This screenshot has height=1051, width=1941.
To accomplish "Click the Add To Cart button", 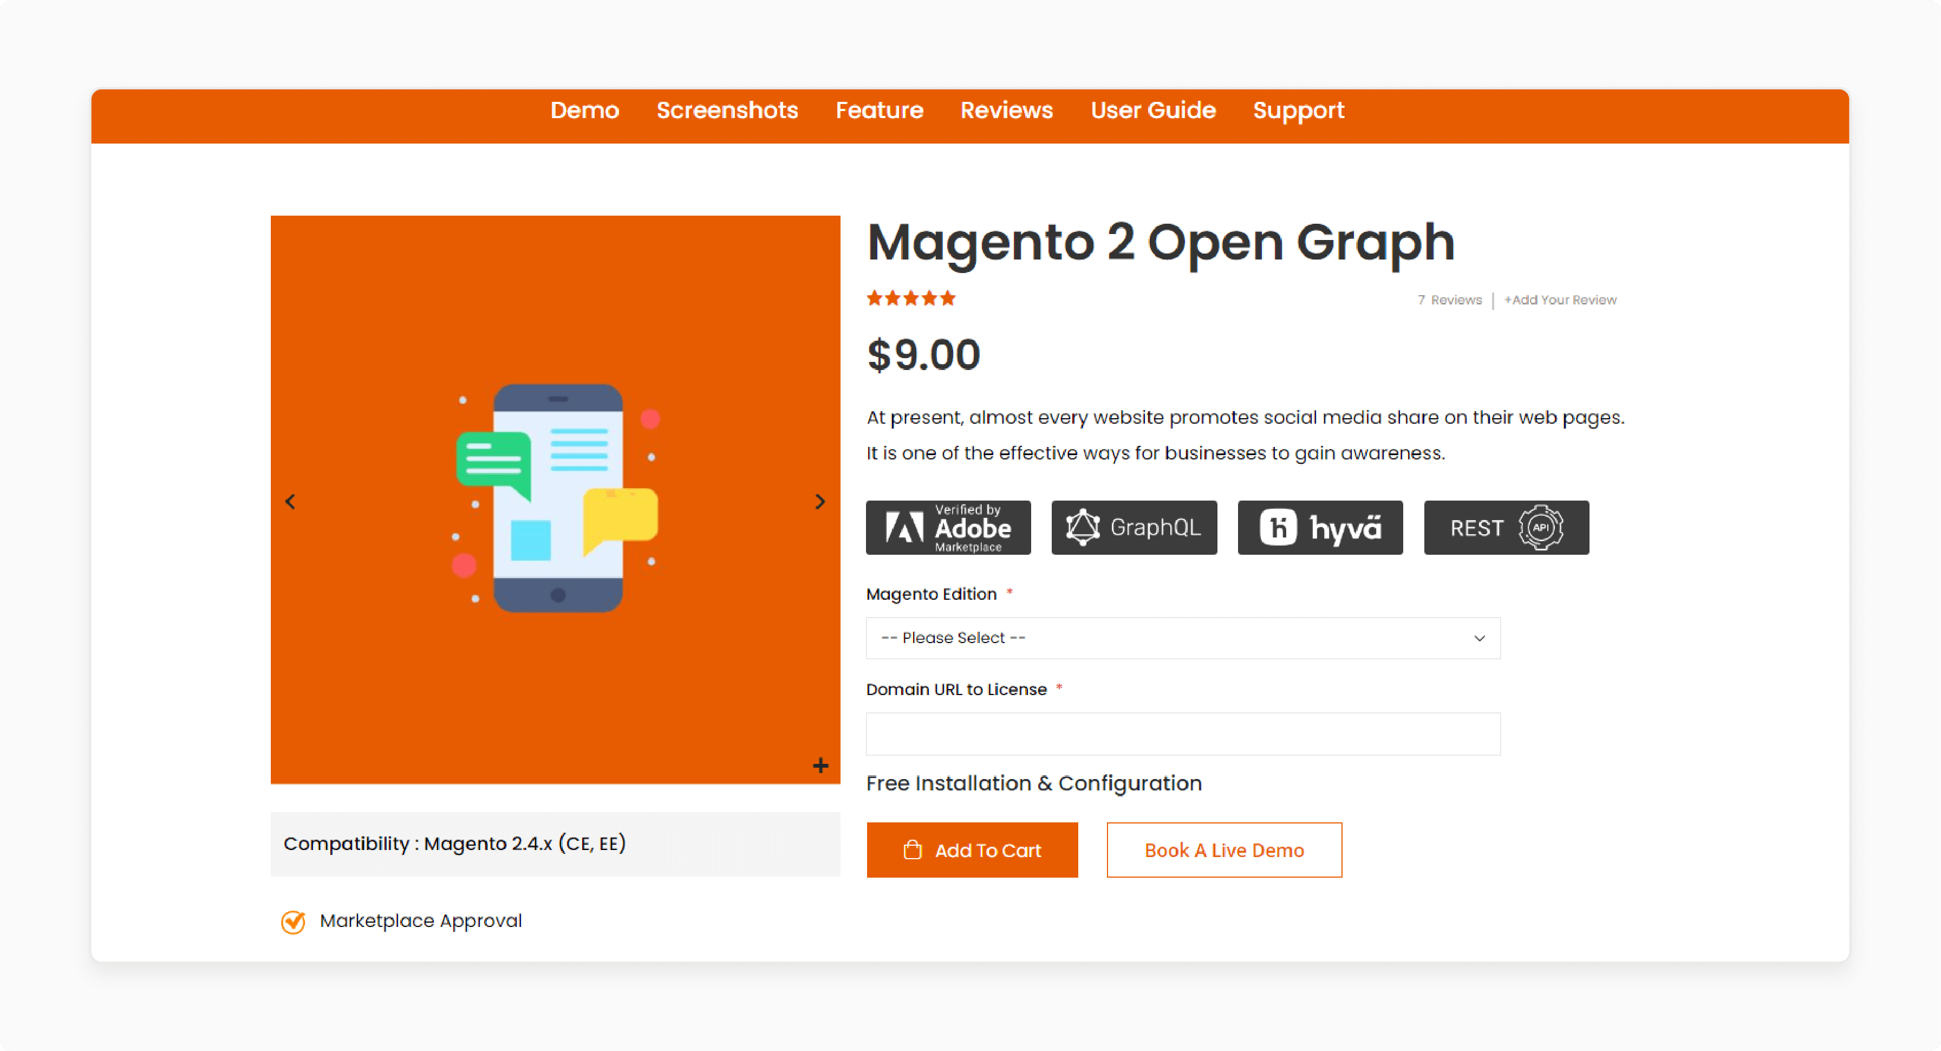I will coord(971,851).
